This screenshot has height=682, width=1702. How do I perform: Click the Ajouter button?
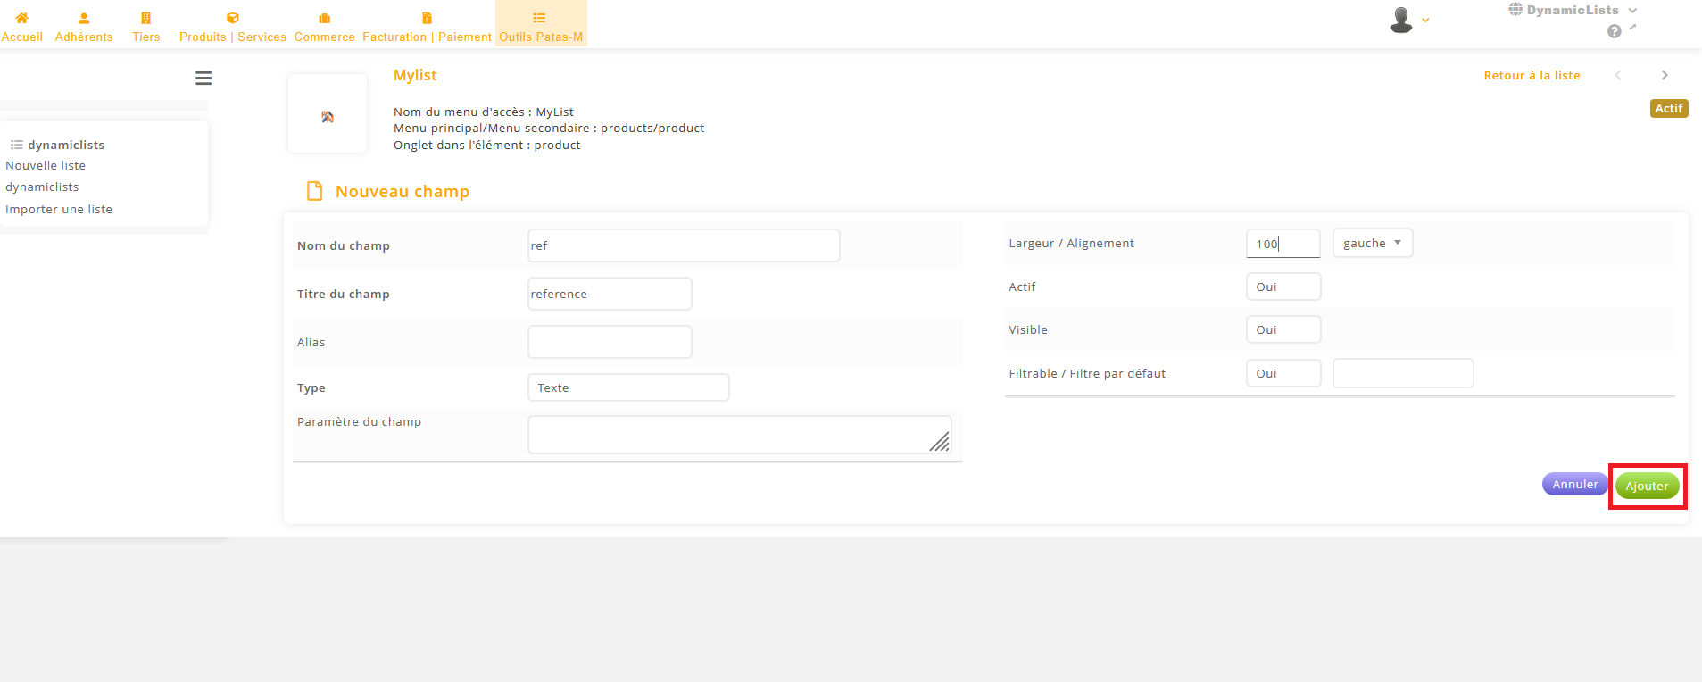(1647, 487)
